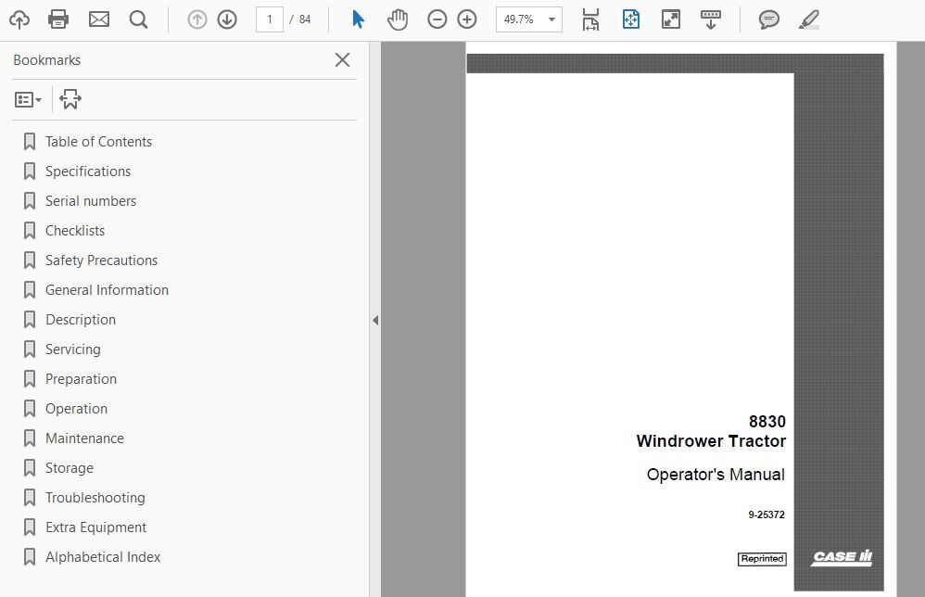Activate the selection arrow tool

[x=358, y=19]
